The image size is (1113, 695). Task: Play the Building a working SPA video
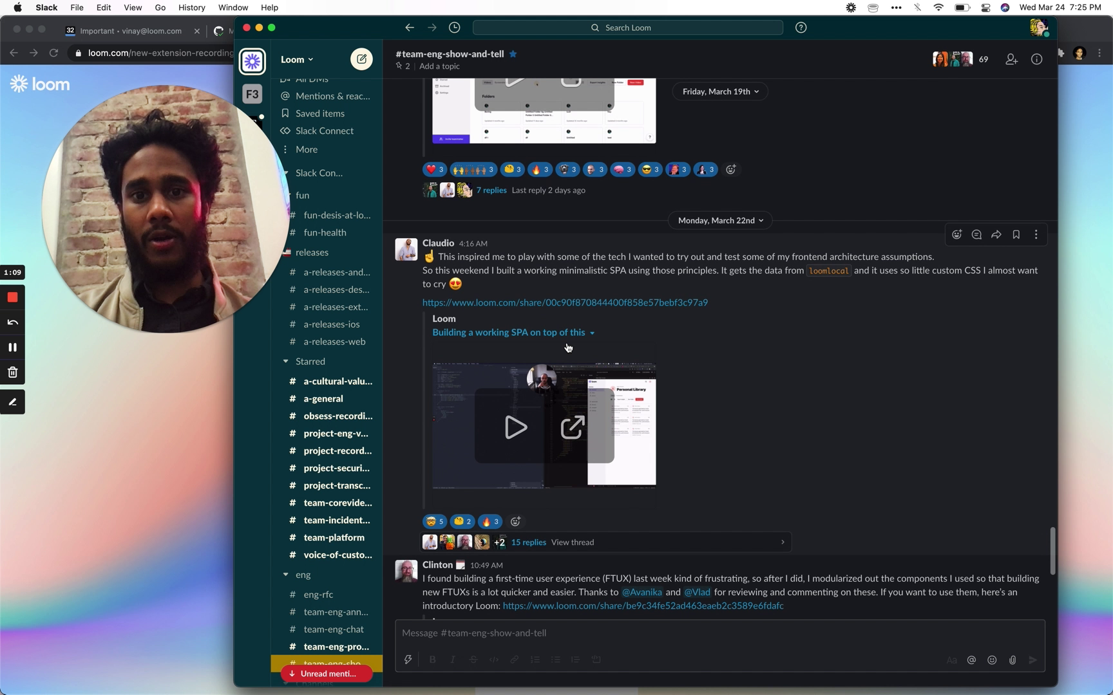tap(515, 427)
